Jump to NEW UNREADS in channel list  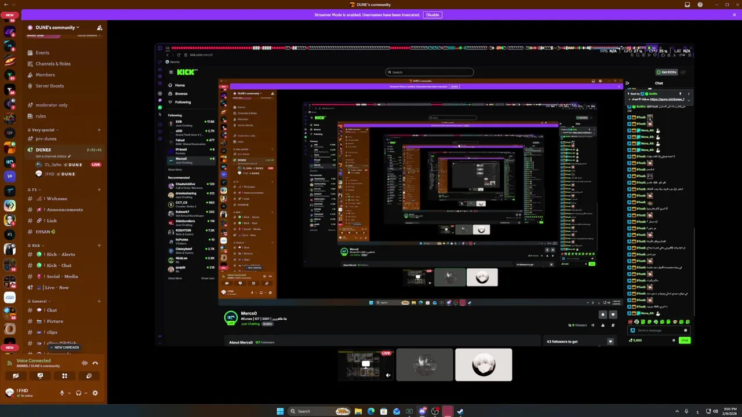(x=64, y=348)
